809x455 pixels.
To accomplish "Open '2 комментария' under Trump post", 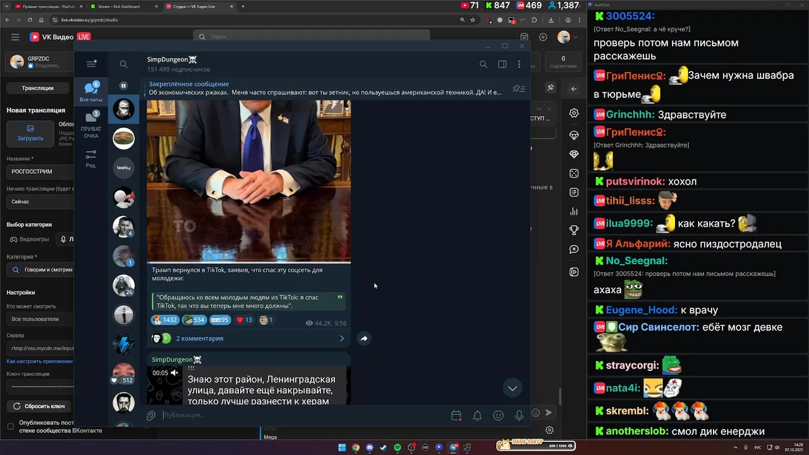I will 200,339.
